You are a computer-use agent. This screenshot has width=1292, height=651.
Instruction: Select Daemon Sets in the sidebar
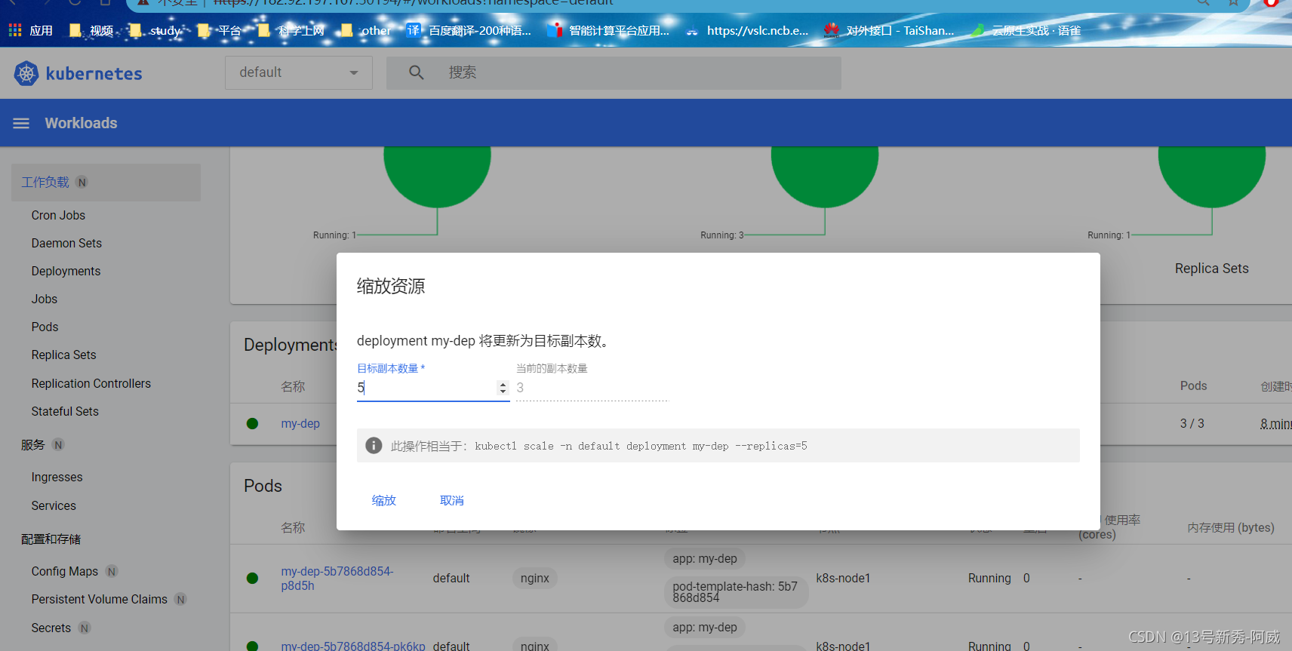pos(66,243)
